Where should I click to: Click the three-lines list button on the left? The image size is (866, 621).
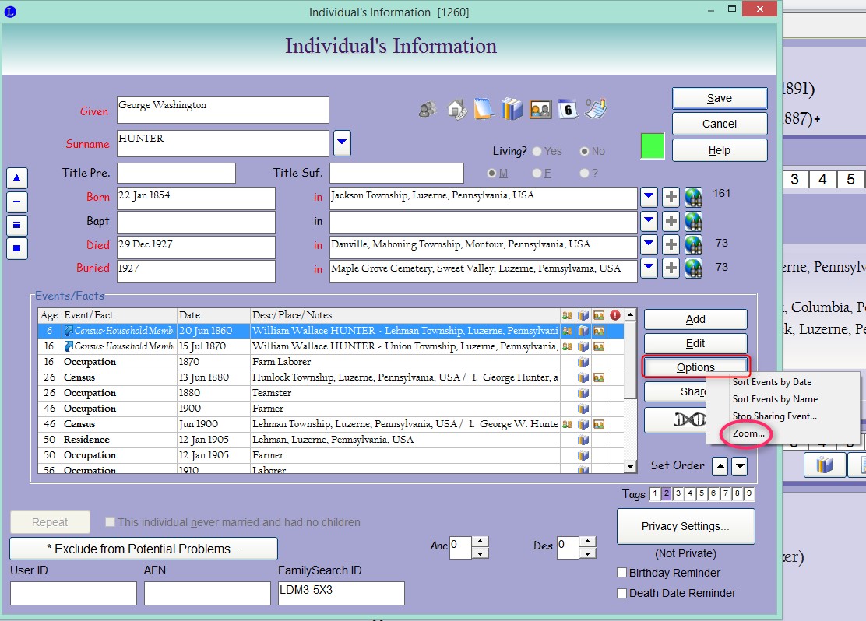pyautogui.click(x=16, y=225)
